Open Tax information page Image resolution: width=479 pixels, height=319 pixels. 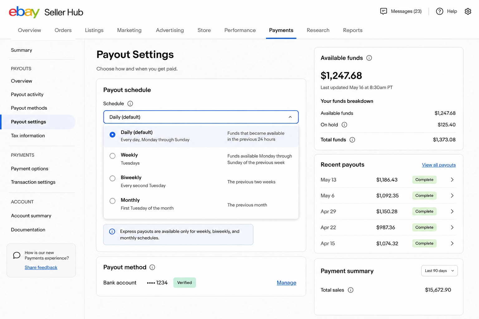click(28, 136)
